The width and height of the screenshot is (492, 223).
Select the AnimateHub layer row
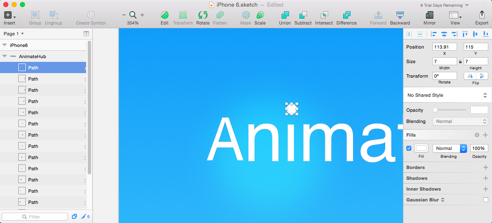click(43, 56)
